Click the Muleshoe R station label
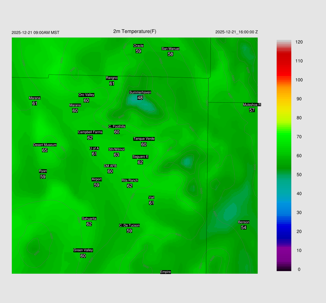326x303 pixels. tap(252, 105)
